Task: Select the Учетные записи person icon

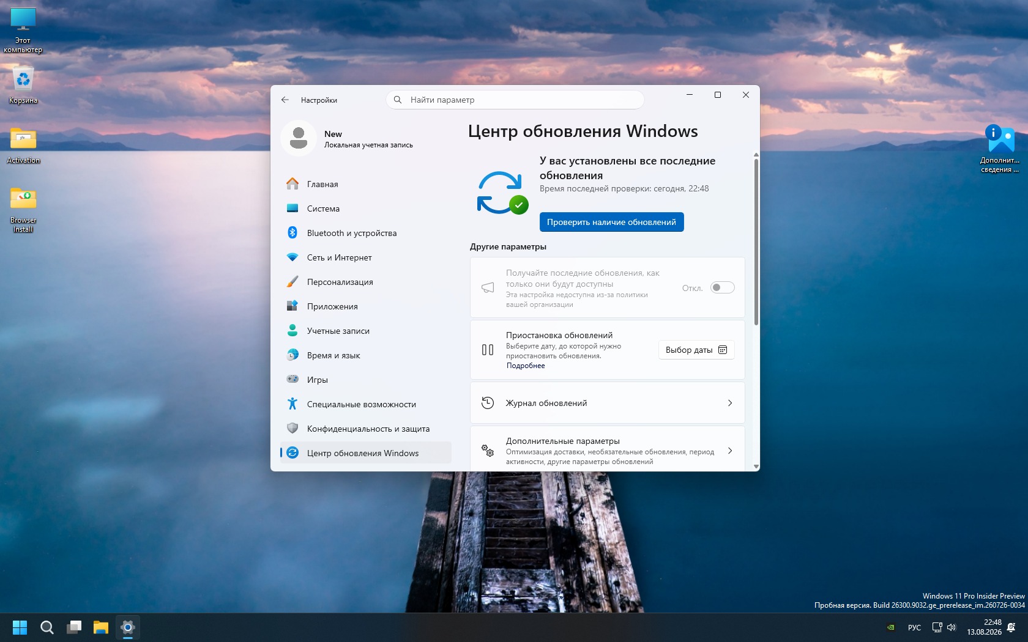Action: point(292,331)
